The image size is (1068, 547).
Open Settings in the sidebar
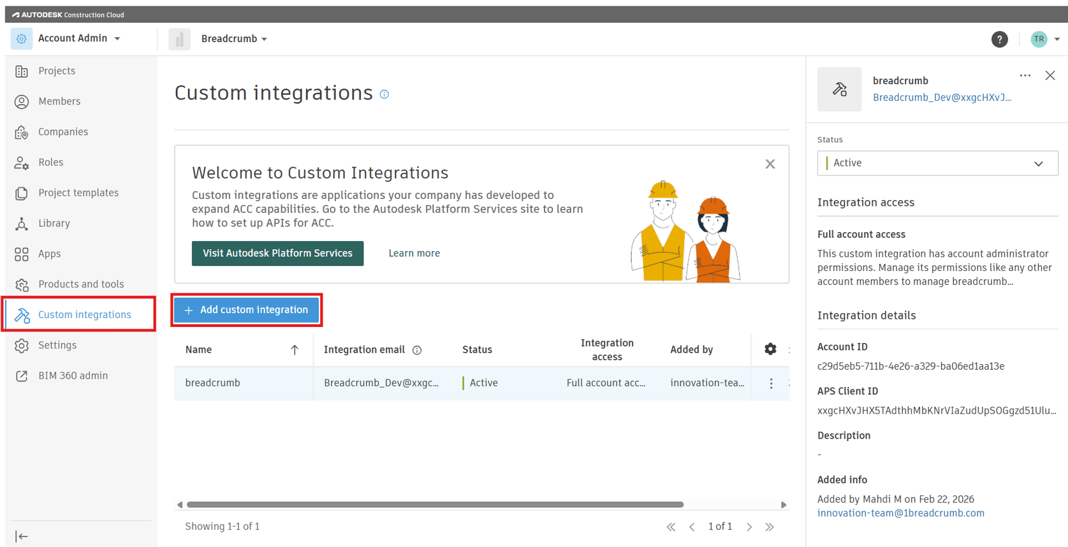coord(57,345)
